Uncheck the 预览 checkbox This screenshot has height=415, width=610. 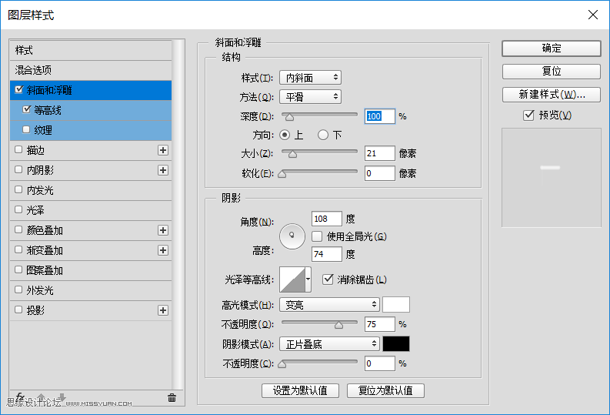click(528, 115)
